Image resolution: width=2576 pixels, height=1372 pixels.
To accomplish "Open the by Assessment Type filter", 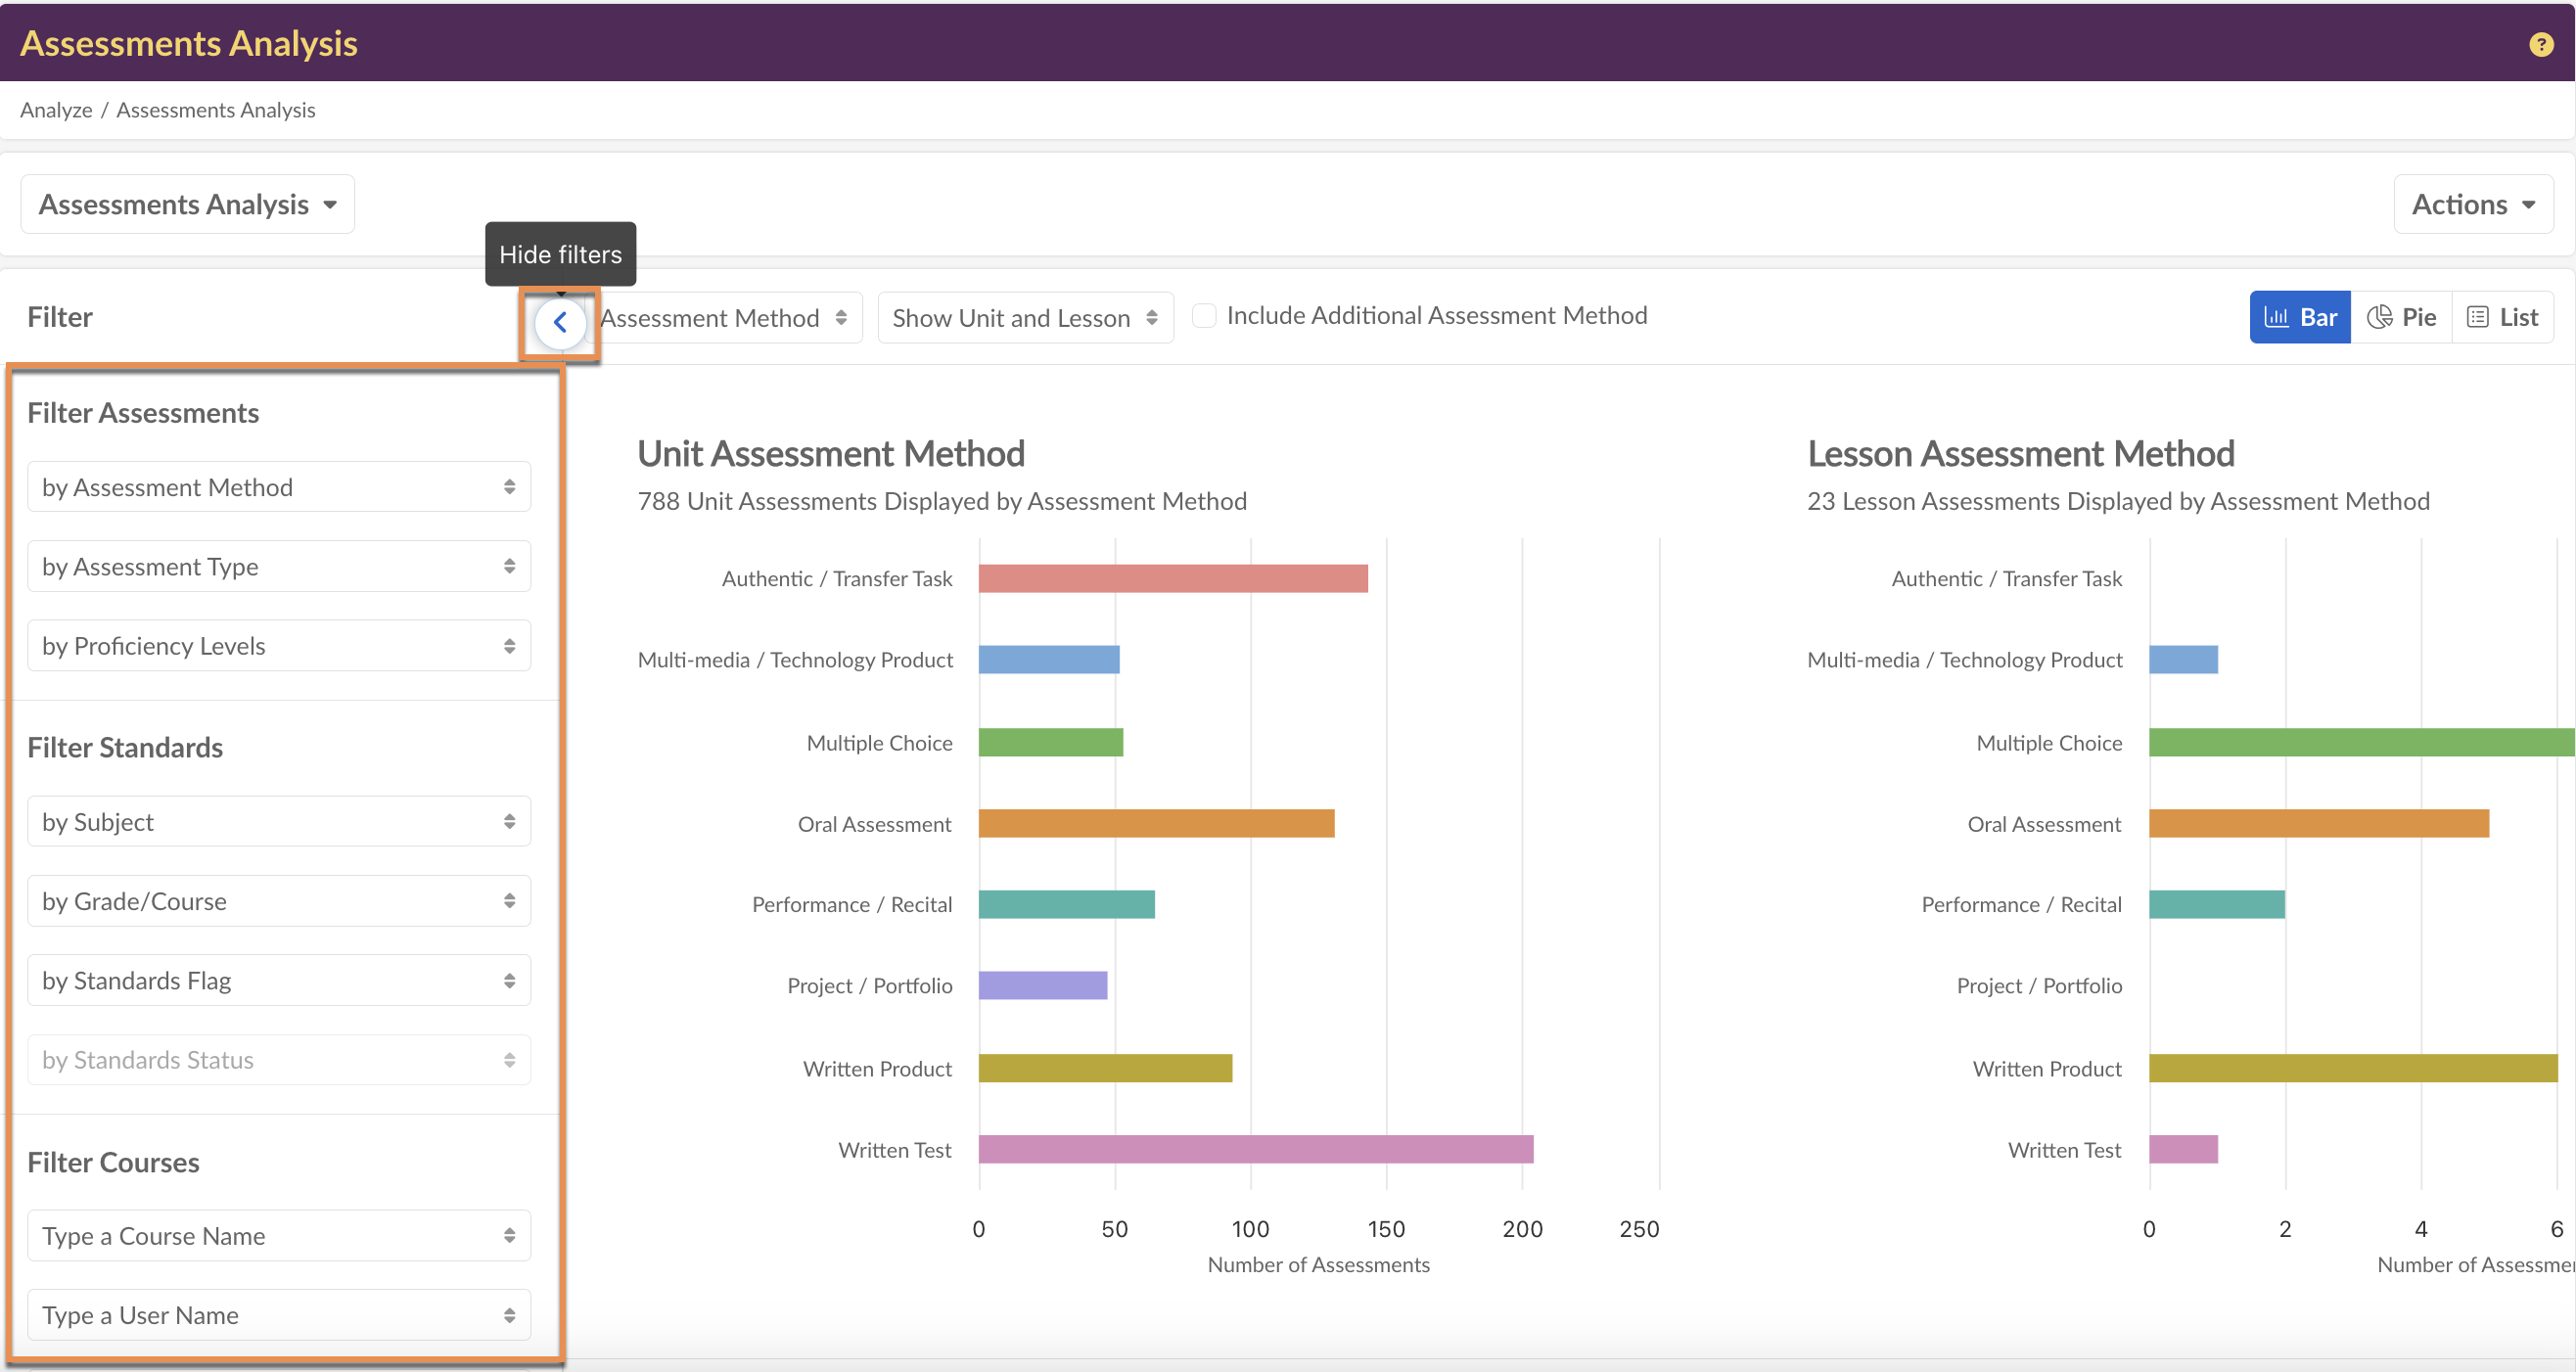I will pyautogui.click(x=278, y=566).
